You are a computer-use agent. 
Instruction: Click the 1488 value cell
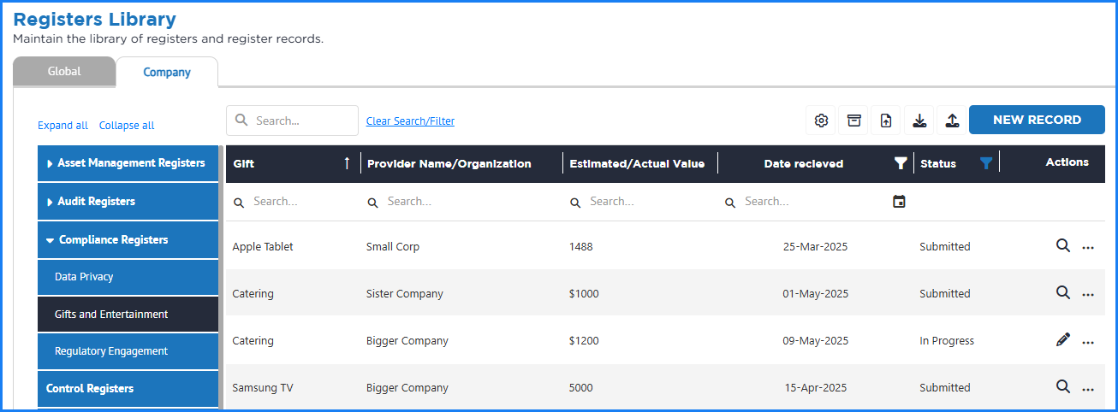point(580,247)
